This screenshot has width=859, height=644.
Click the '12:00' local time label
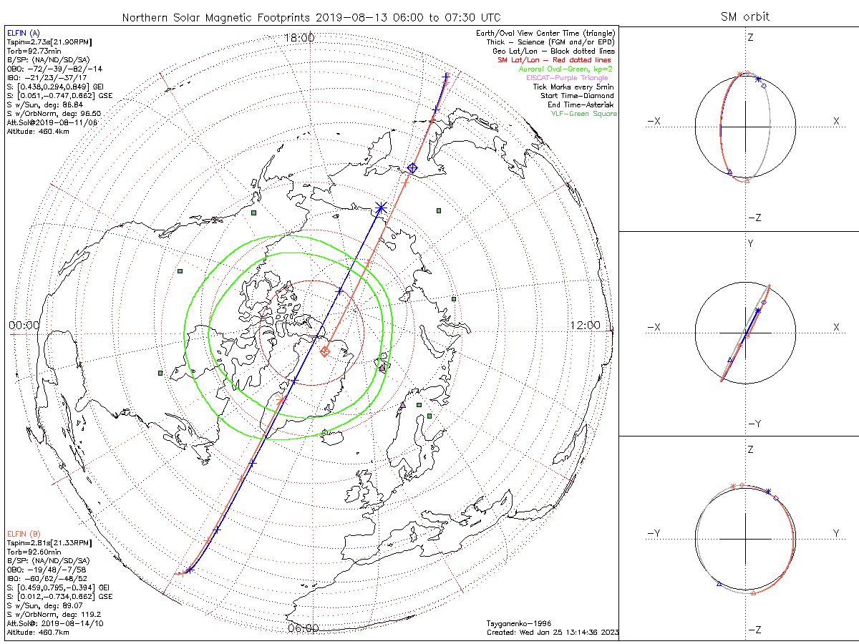point(586,325)
